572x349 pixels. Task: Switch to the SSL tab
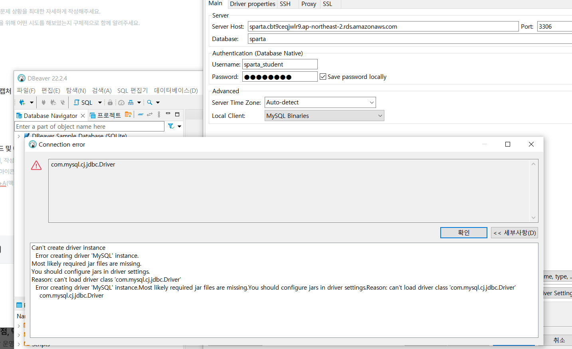coord(328,4)
